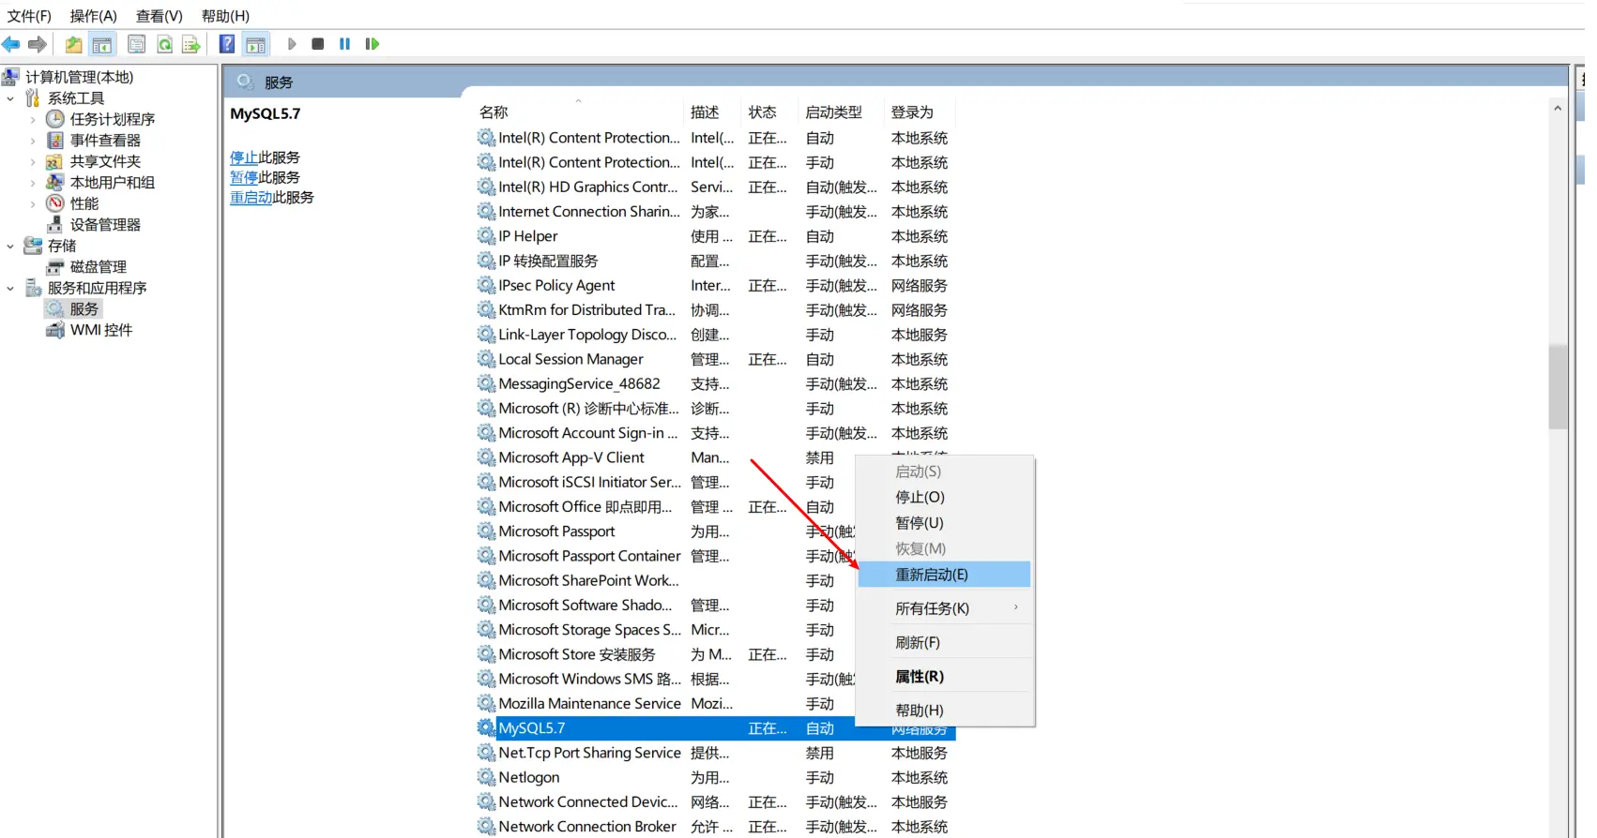Expand the 任务计划程序 node arrow
The width and height of the screenshot is (1597, 838).
pyautogui.click(x=33, y=119)
